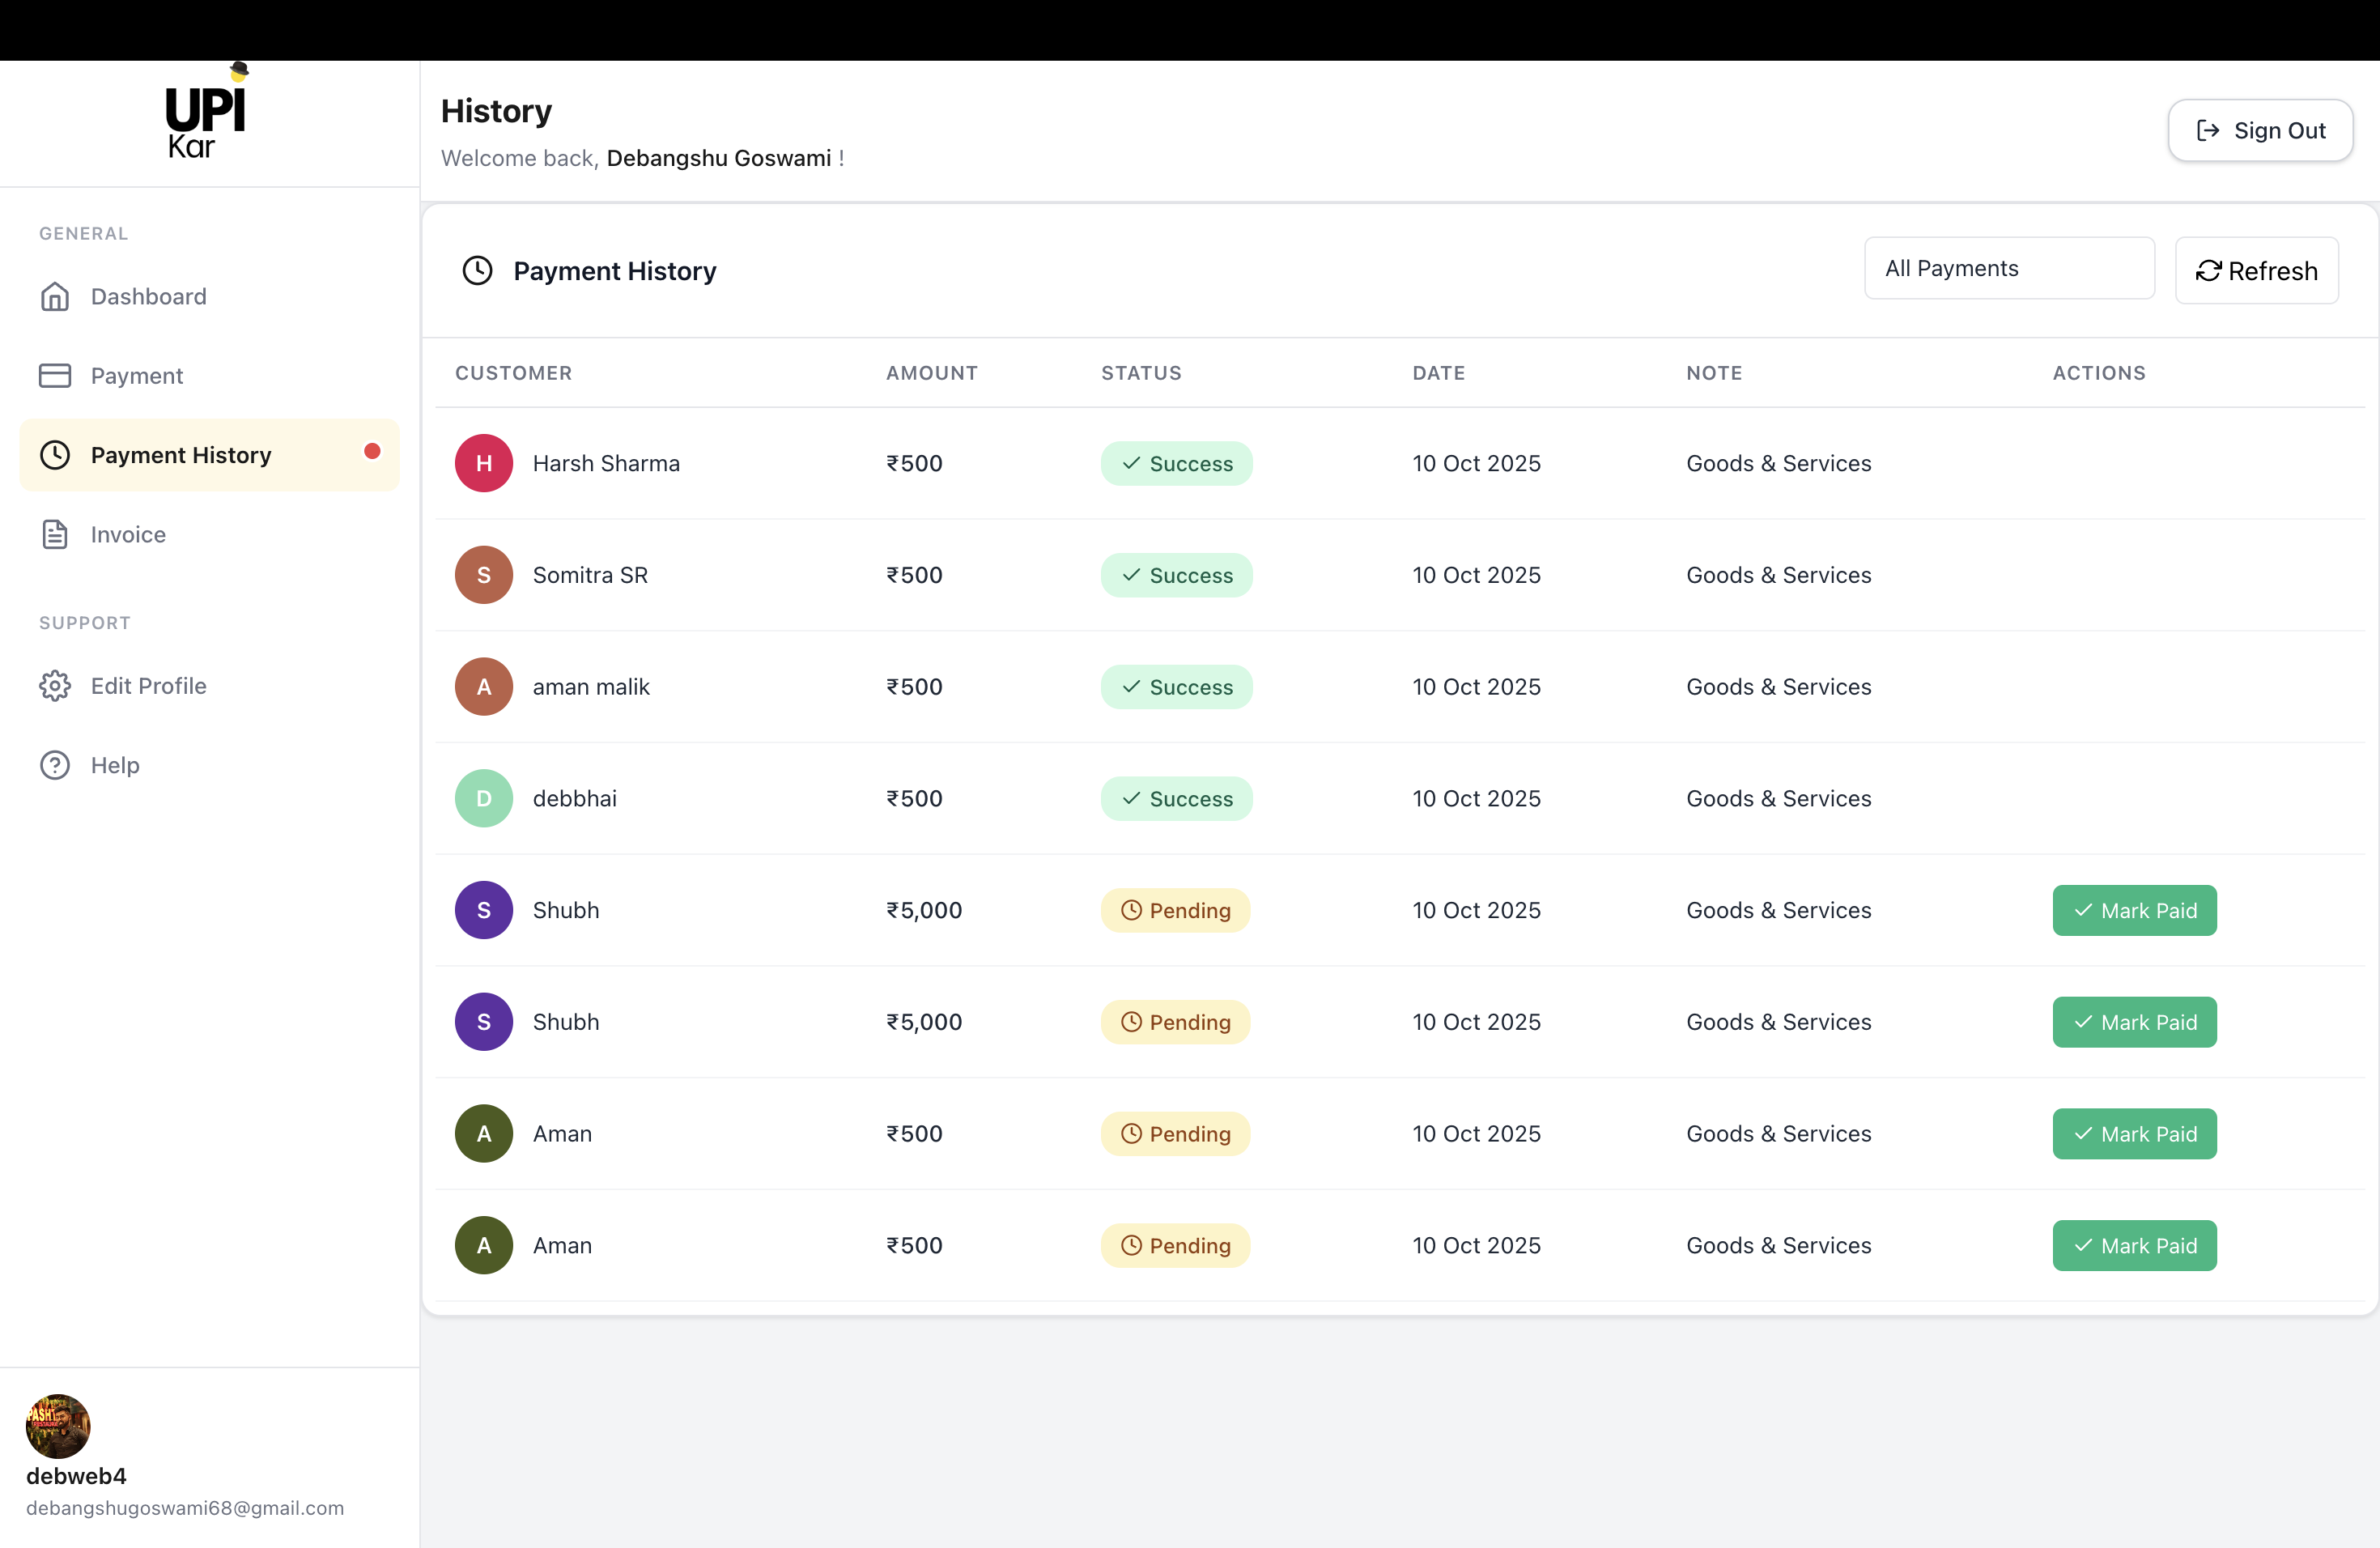Click the Invoice document icon
The width and height of the screenshot is (2380, 1548).
tap(55, 535)
